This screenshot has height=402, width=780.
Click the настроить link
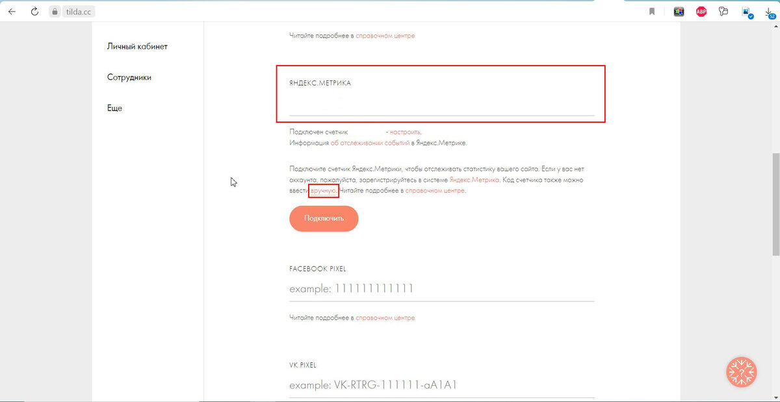(406, 132)
